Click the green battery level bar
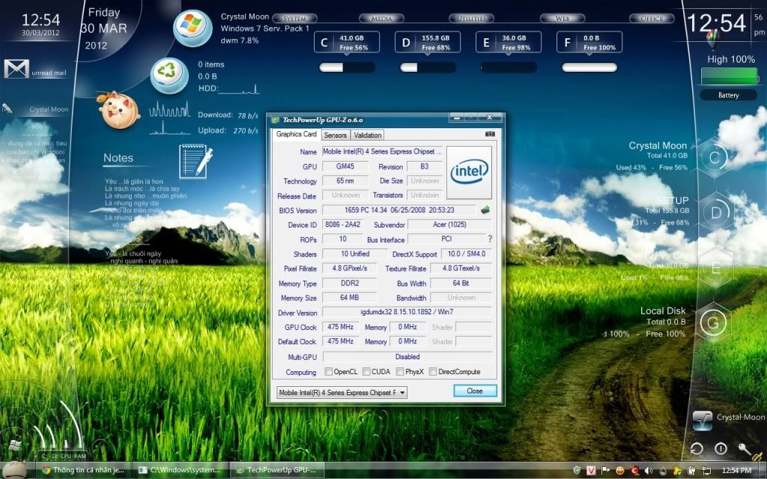 729,76
